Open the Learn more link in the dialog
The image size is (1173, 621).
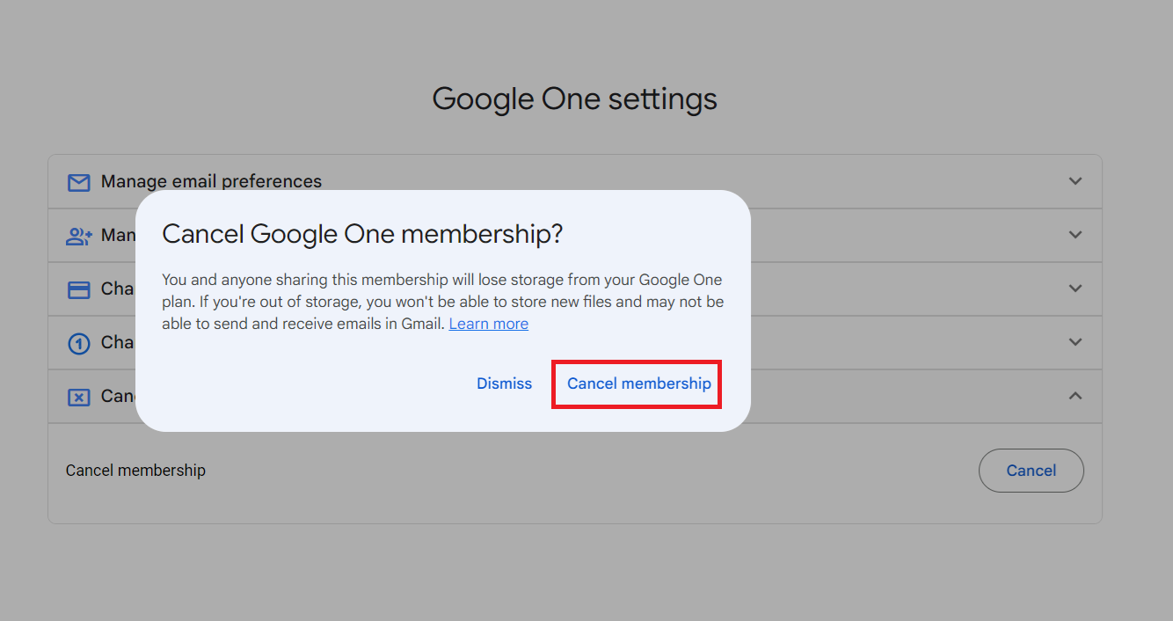[x=488, y=324]
